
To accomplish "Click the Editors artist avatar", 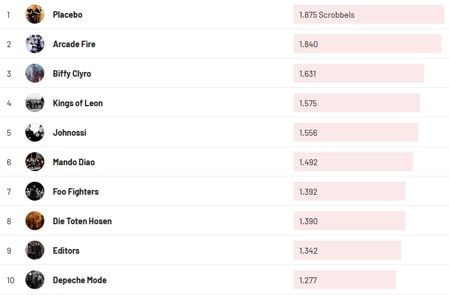I will click(x=35, y=250).
